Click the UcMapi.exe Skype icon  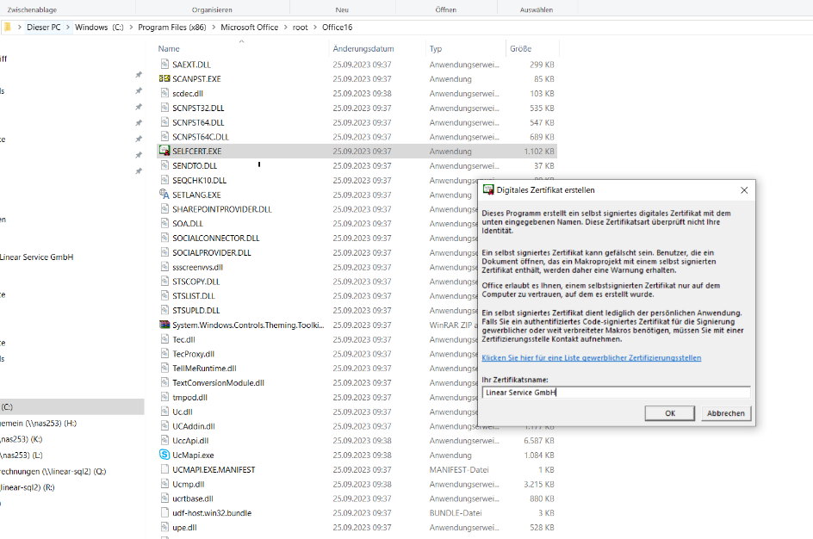[x=164, y=455]
